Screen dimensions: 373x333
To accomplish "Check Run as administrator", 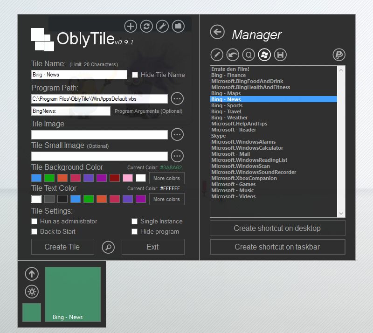I will click(34, 222).
